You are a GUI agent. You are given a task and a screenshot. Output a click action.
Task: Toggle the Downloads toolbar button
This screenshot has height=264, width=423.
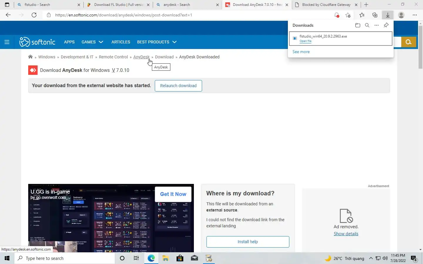click(x=388, y=15)
